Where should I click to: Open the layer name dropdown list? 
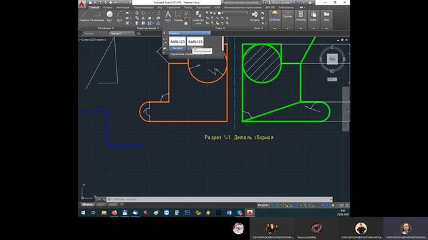(x=234, y=13)
